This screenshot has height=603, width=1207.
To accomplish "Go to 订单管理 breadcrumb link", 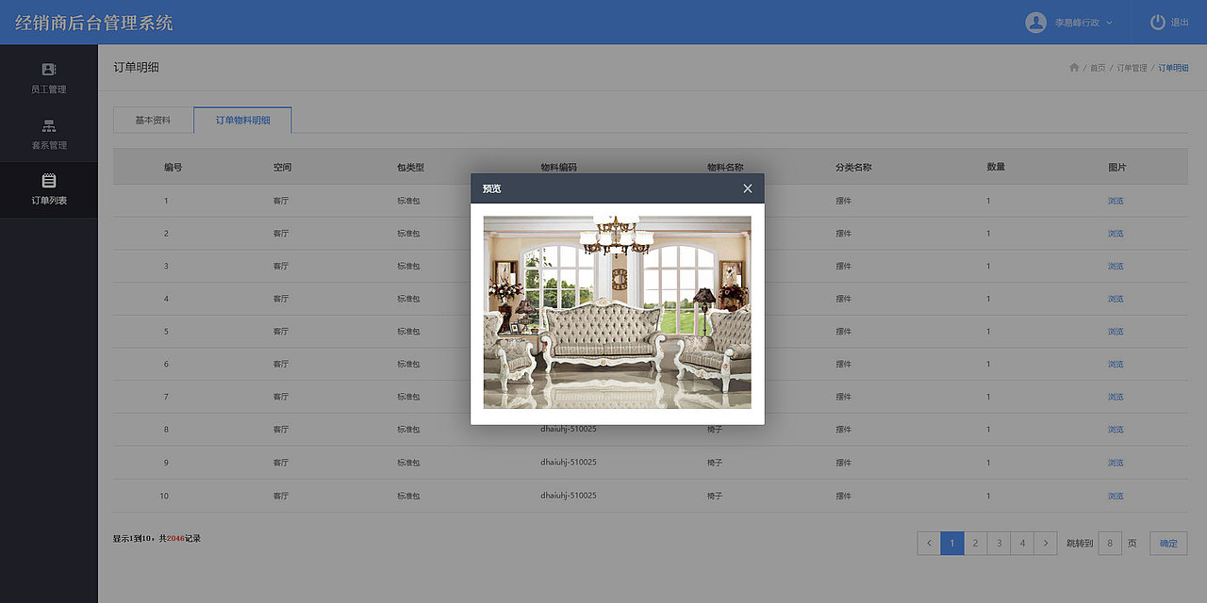I will (x=1132, y=68).
